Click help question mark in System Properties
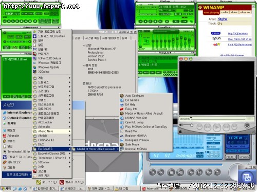The width and height of the screenshot is (257, 192). pyautogui.click(x=131, y=32)
